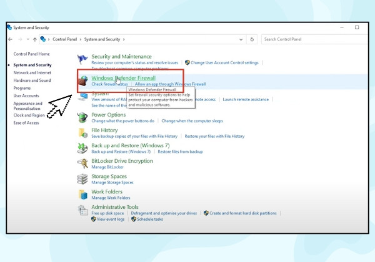Open Security and Maintenance heading

click(121, 57)
